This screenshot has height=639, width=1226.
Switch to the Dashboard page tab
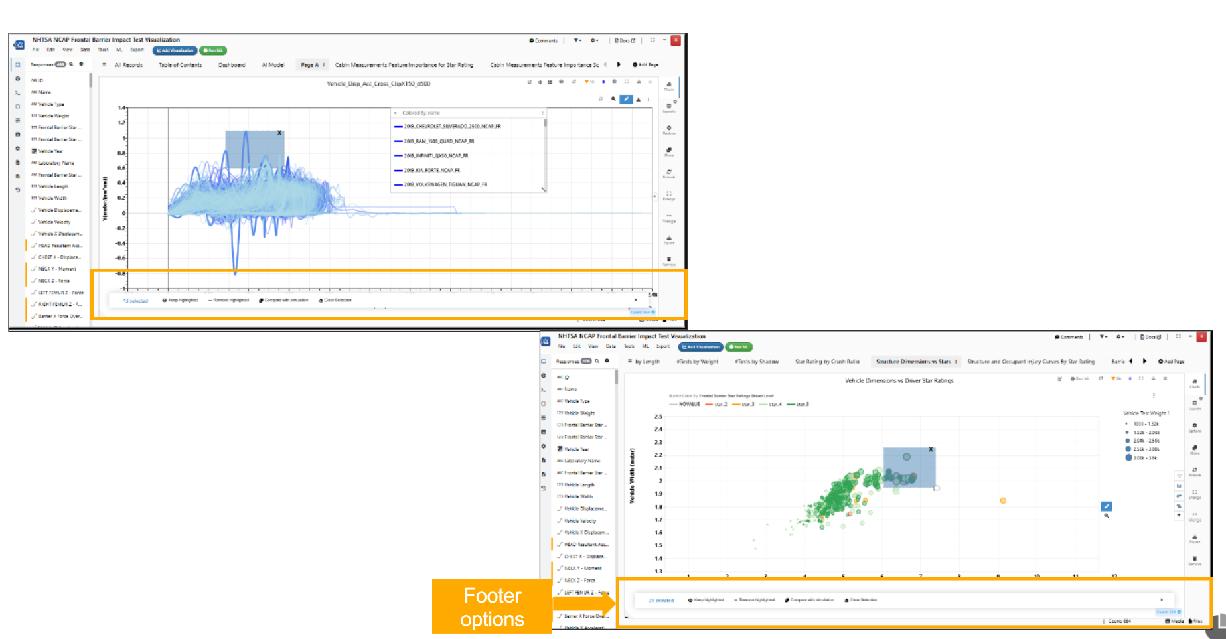click(232, 65)
